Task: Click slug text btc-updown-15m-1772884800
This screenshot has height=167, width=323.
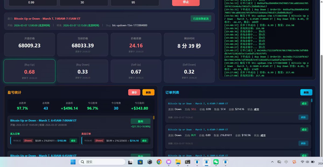Action: tap(130, 25)
